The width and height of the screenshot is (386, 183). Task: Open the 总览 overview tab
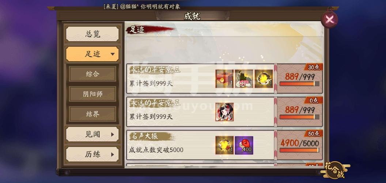point(92,34)
